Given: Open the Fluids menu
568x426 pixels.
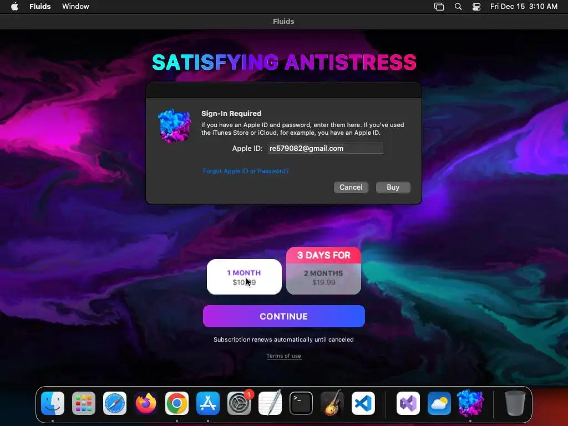Looking at the screenshot, I should click(x=40, y=7).
